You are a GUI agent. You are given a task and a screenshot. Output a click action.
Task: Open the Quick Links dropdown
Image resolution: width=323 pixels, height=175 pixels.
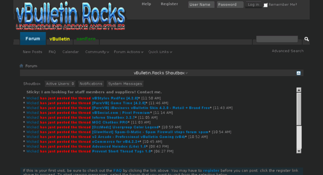point(160,52)
